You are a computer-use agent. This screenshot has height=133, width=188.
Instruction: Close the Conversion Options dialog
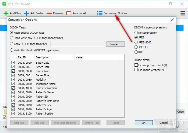(172, 20)
